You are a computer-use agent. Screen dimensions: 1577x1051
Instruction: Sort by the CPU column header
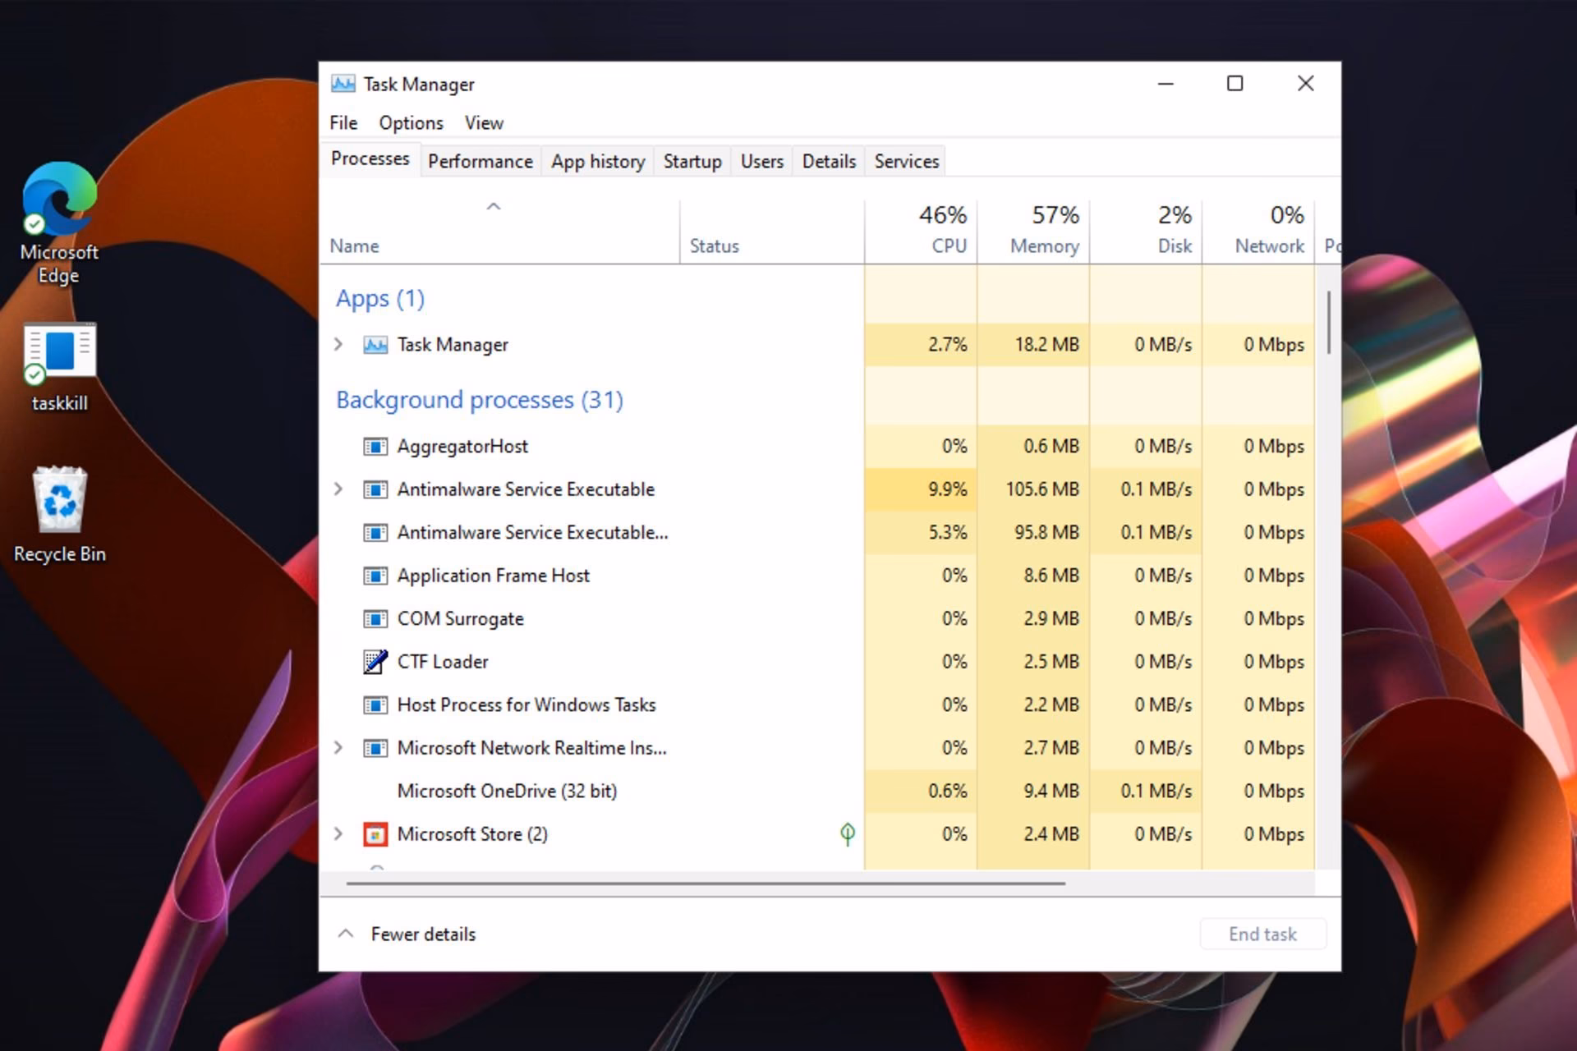point(921,231)
